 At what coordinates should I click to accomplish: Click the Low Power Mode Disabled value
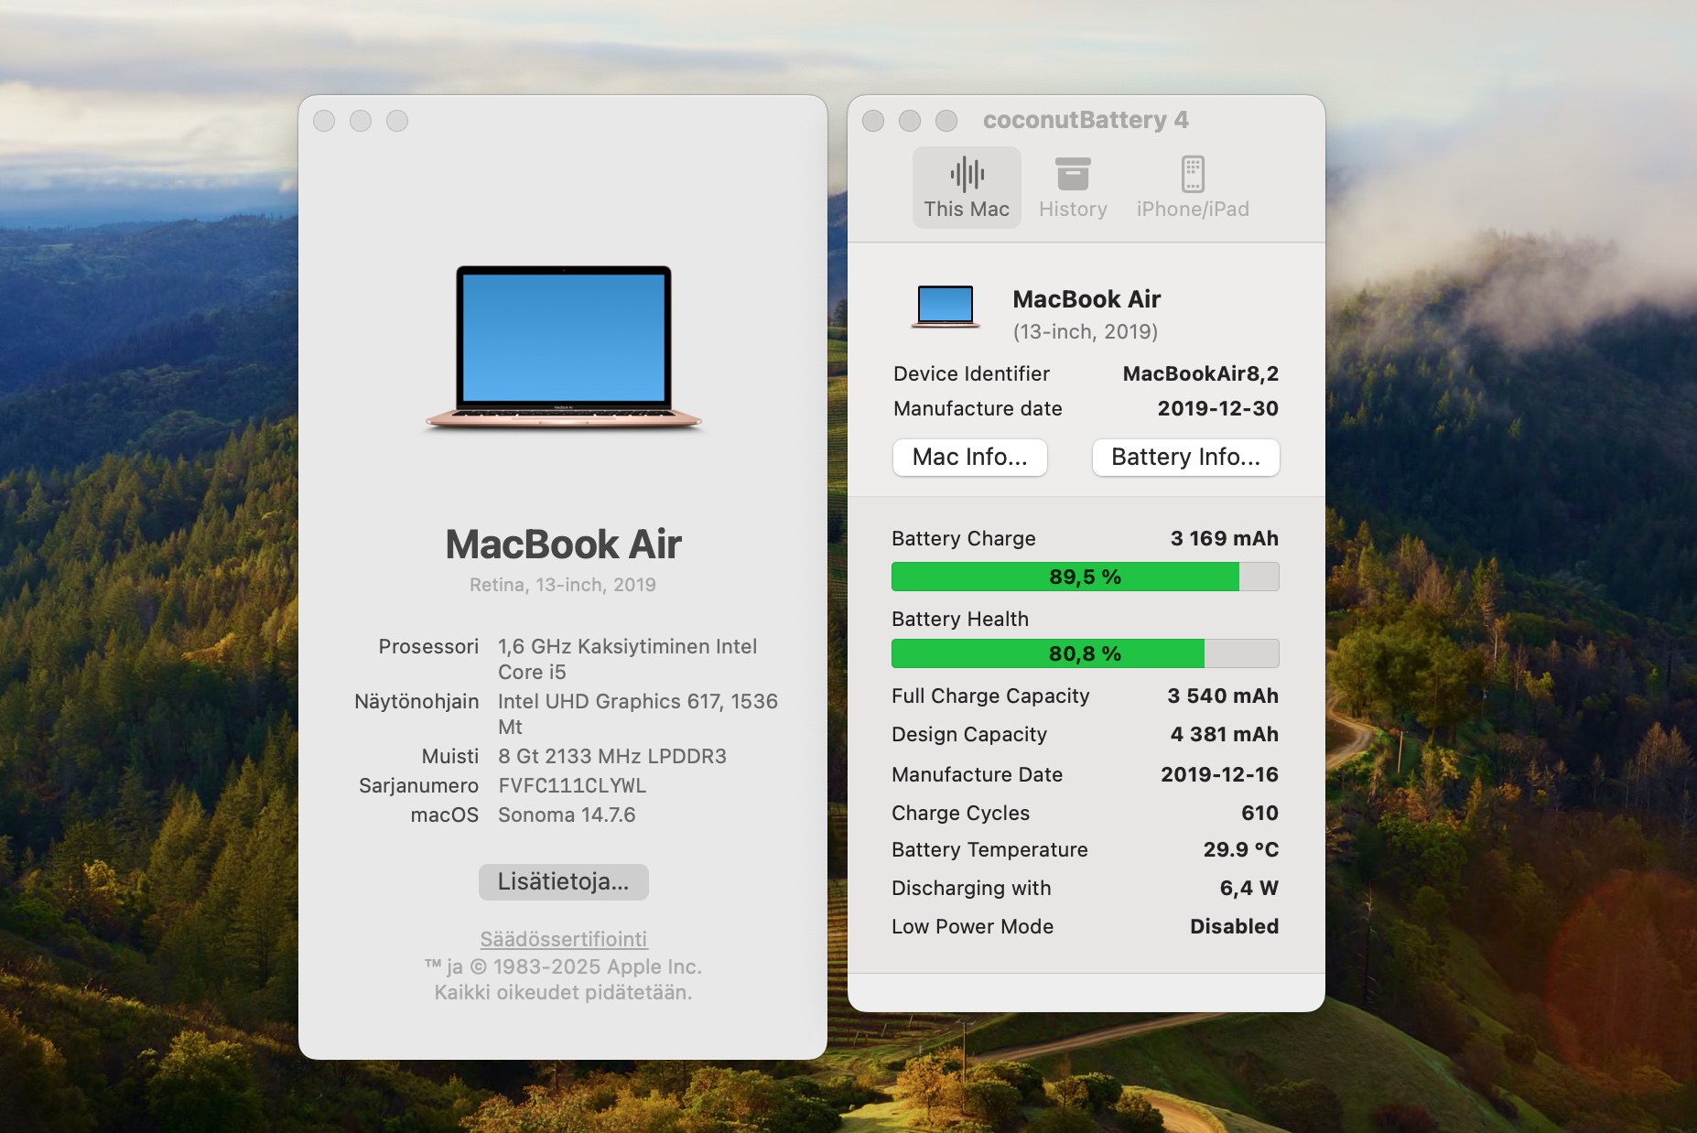coord(1235,926)
